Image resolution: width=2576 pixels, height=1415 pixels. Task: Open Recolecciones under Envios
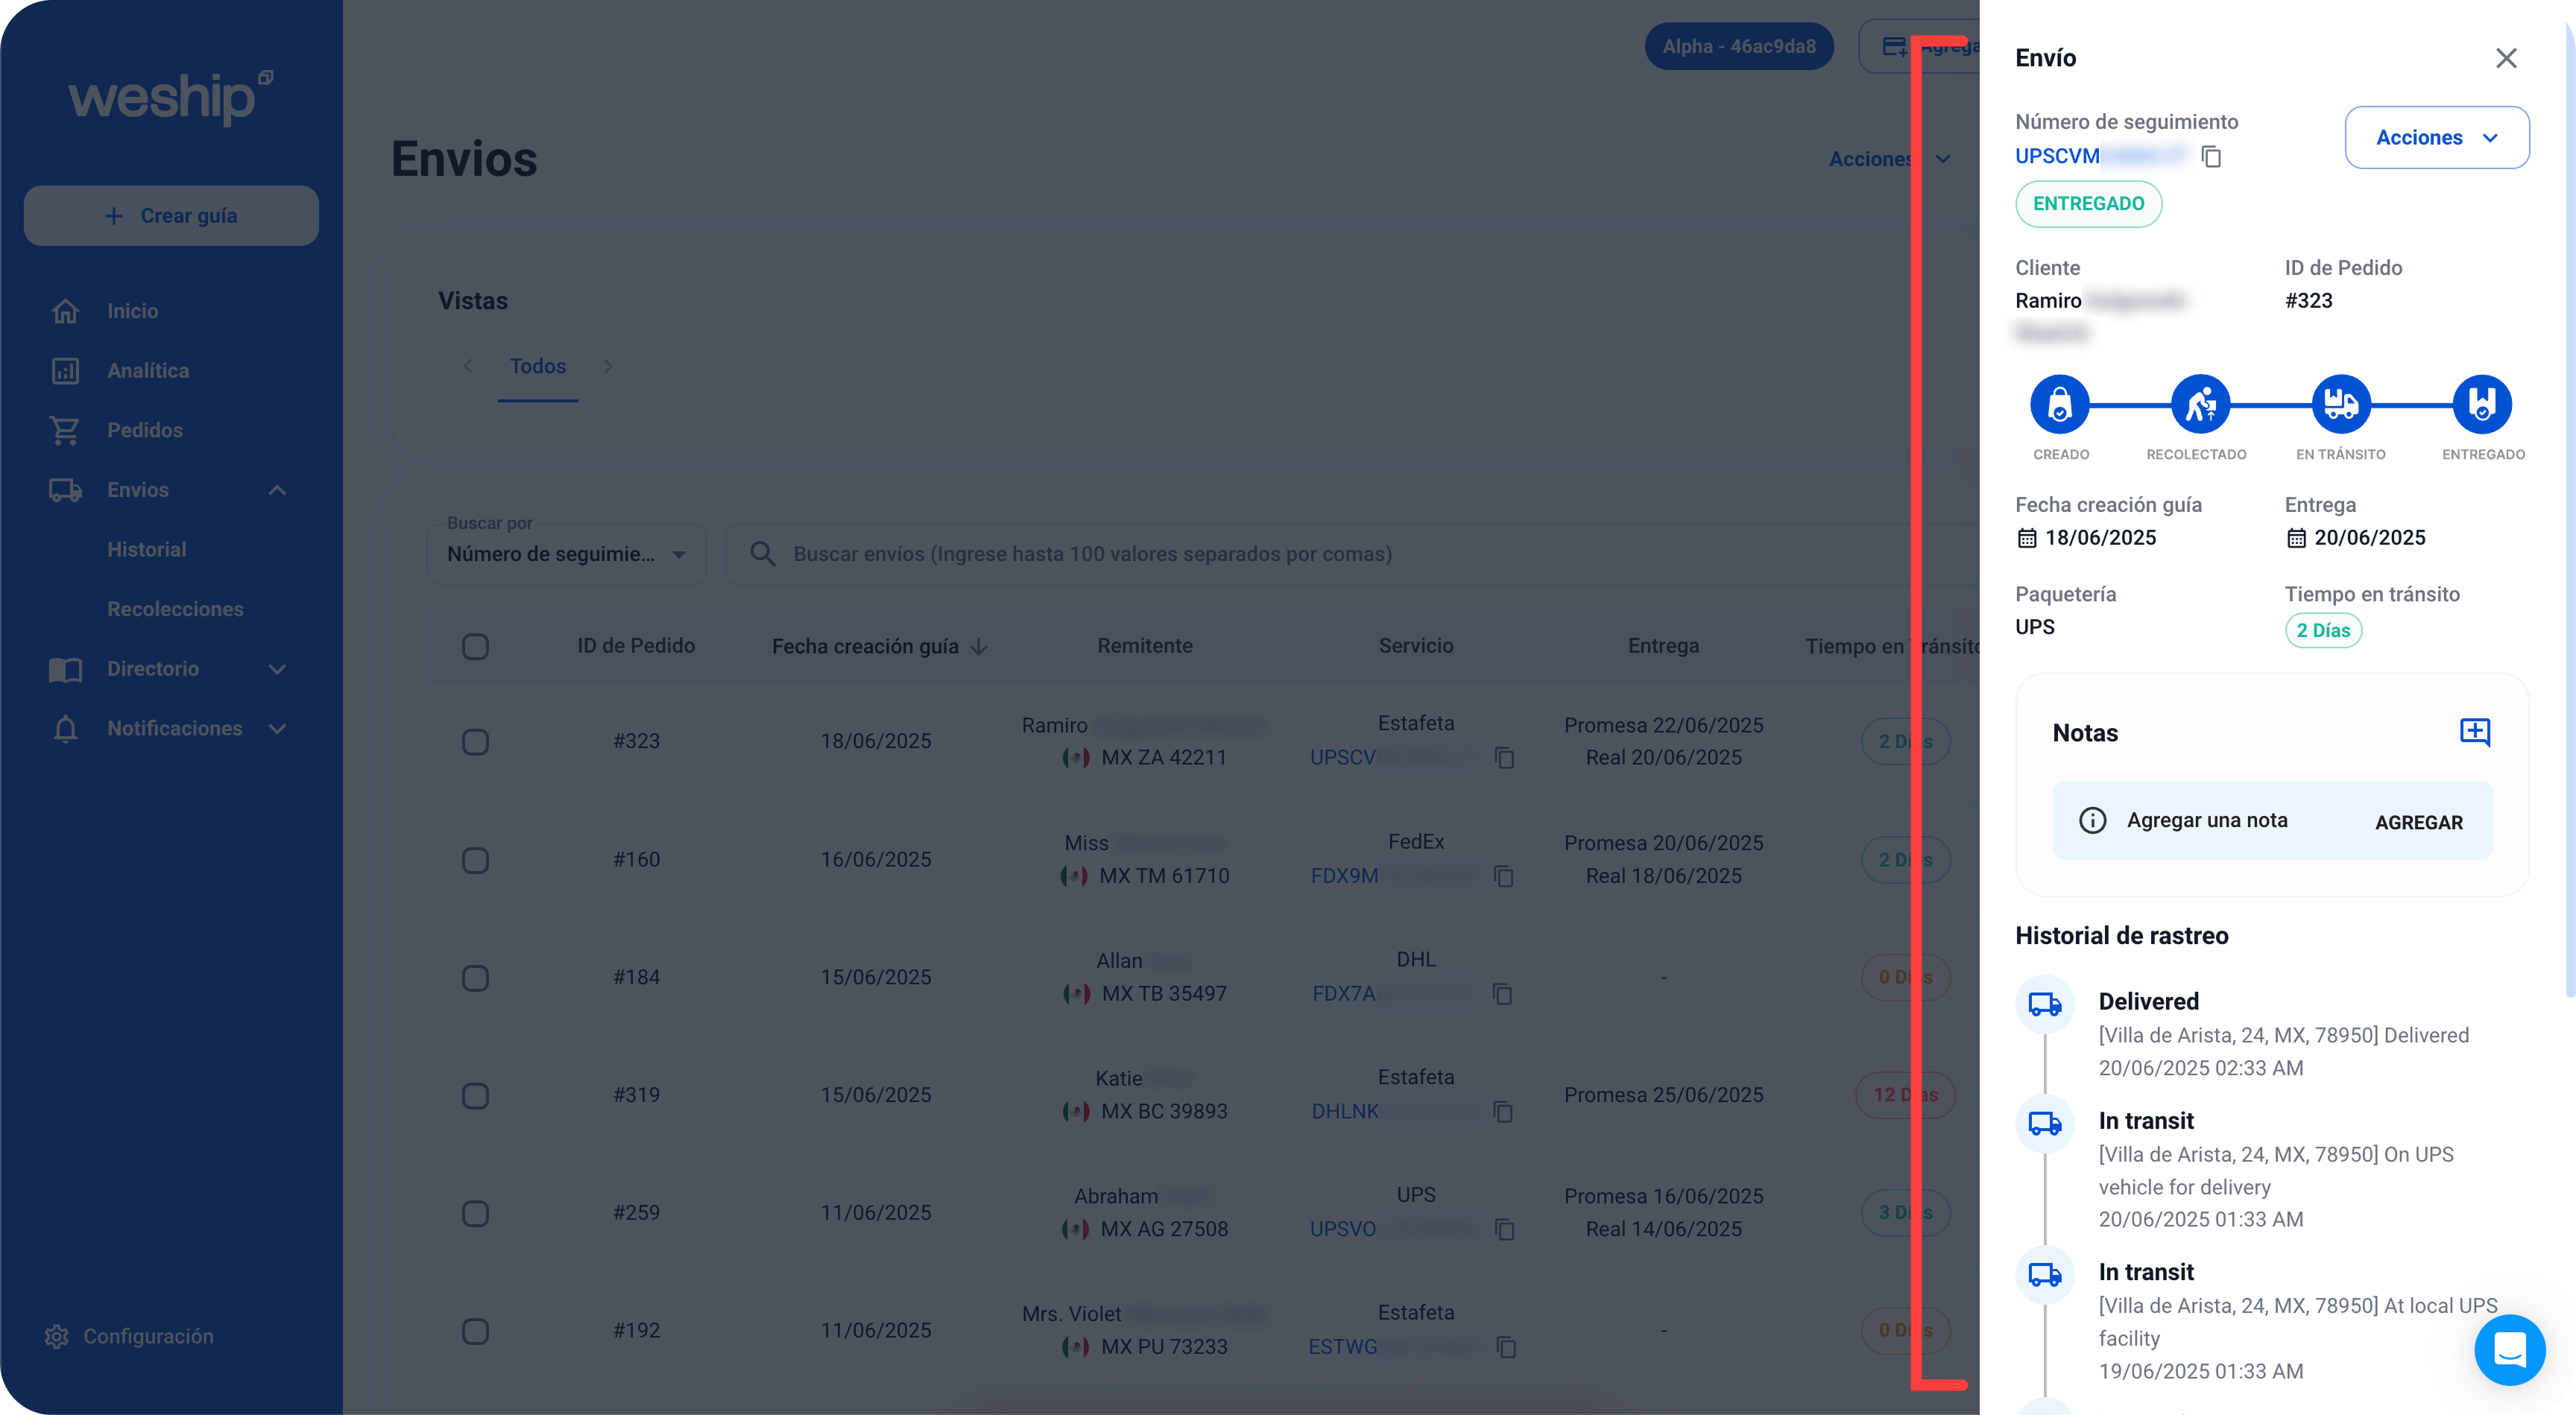175,609
